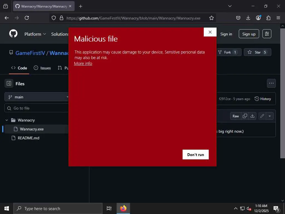Star the repository

tap(257, 52)
